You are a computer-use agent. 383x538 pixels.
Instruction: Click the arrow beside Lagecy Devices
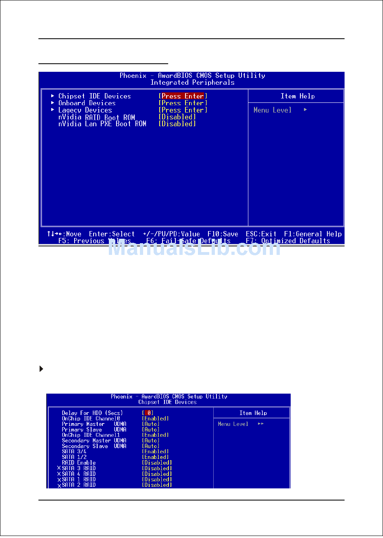point(53,110)
